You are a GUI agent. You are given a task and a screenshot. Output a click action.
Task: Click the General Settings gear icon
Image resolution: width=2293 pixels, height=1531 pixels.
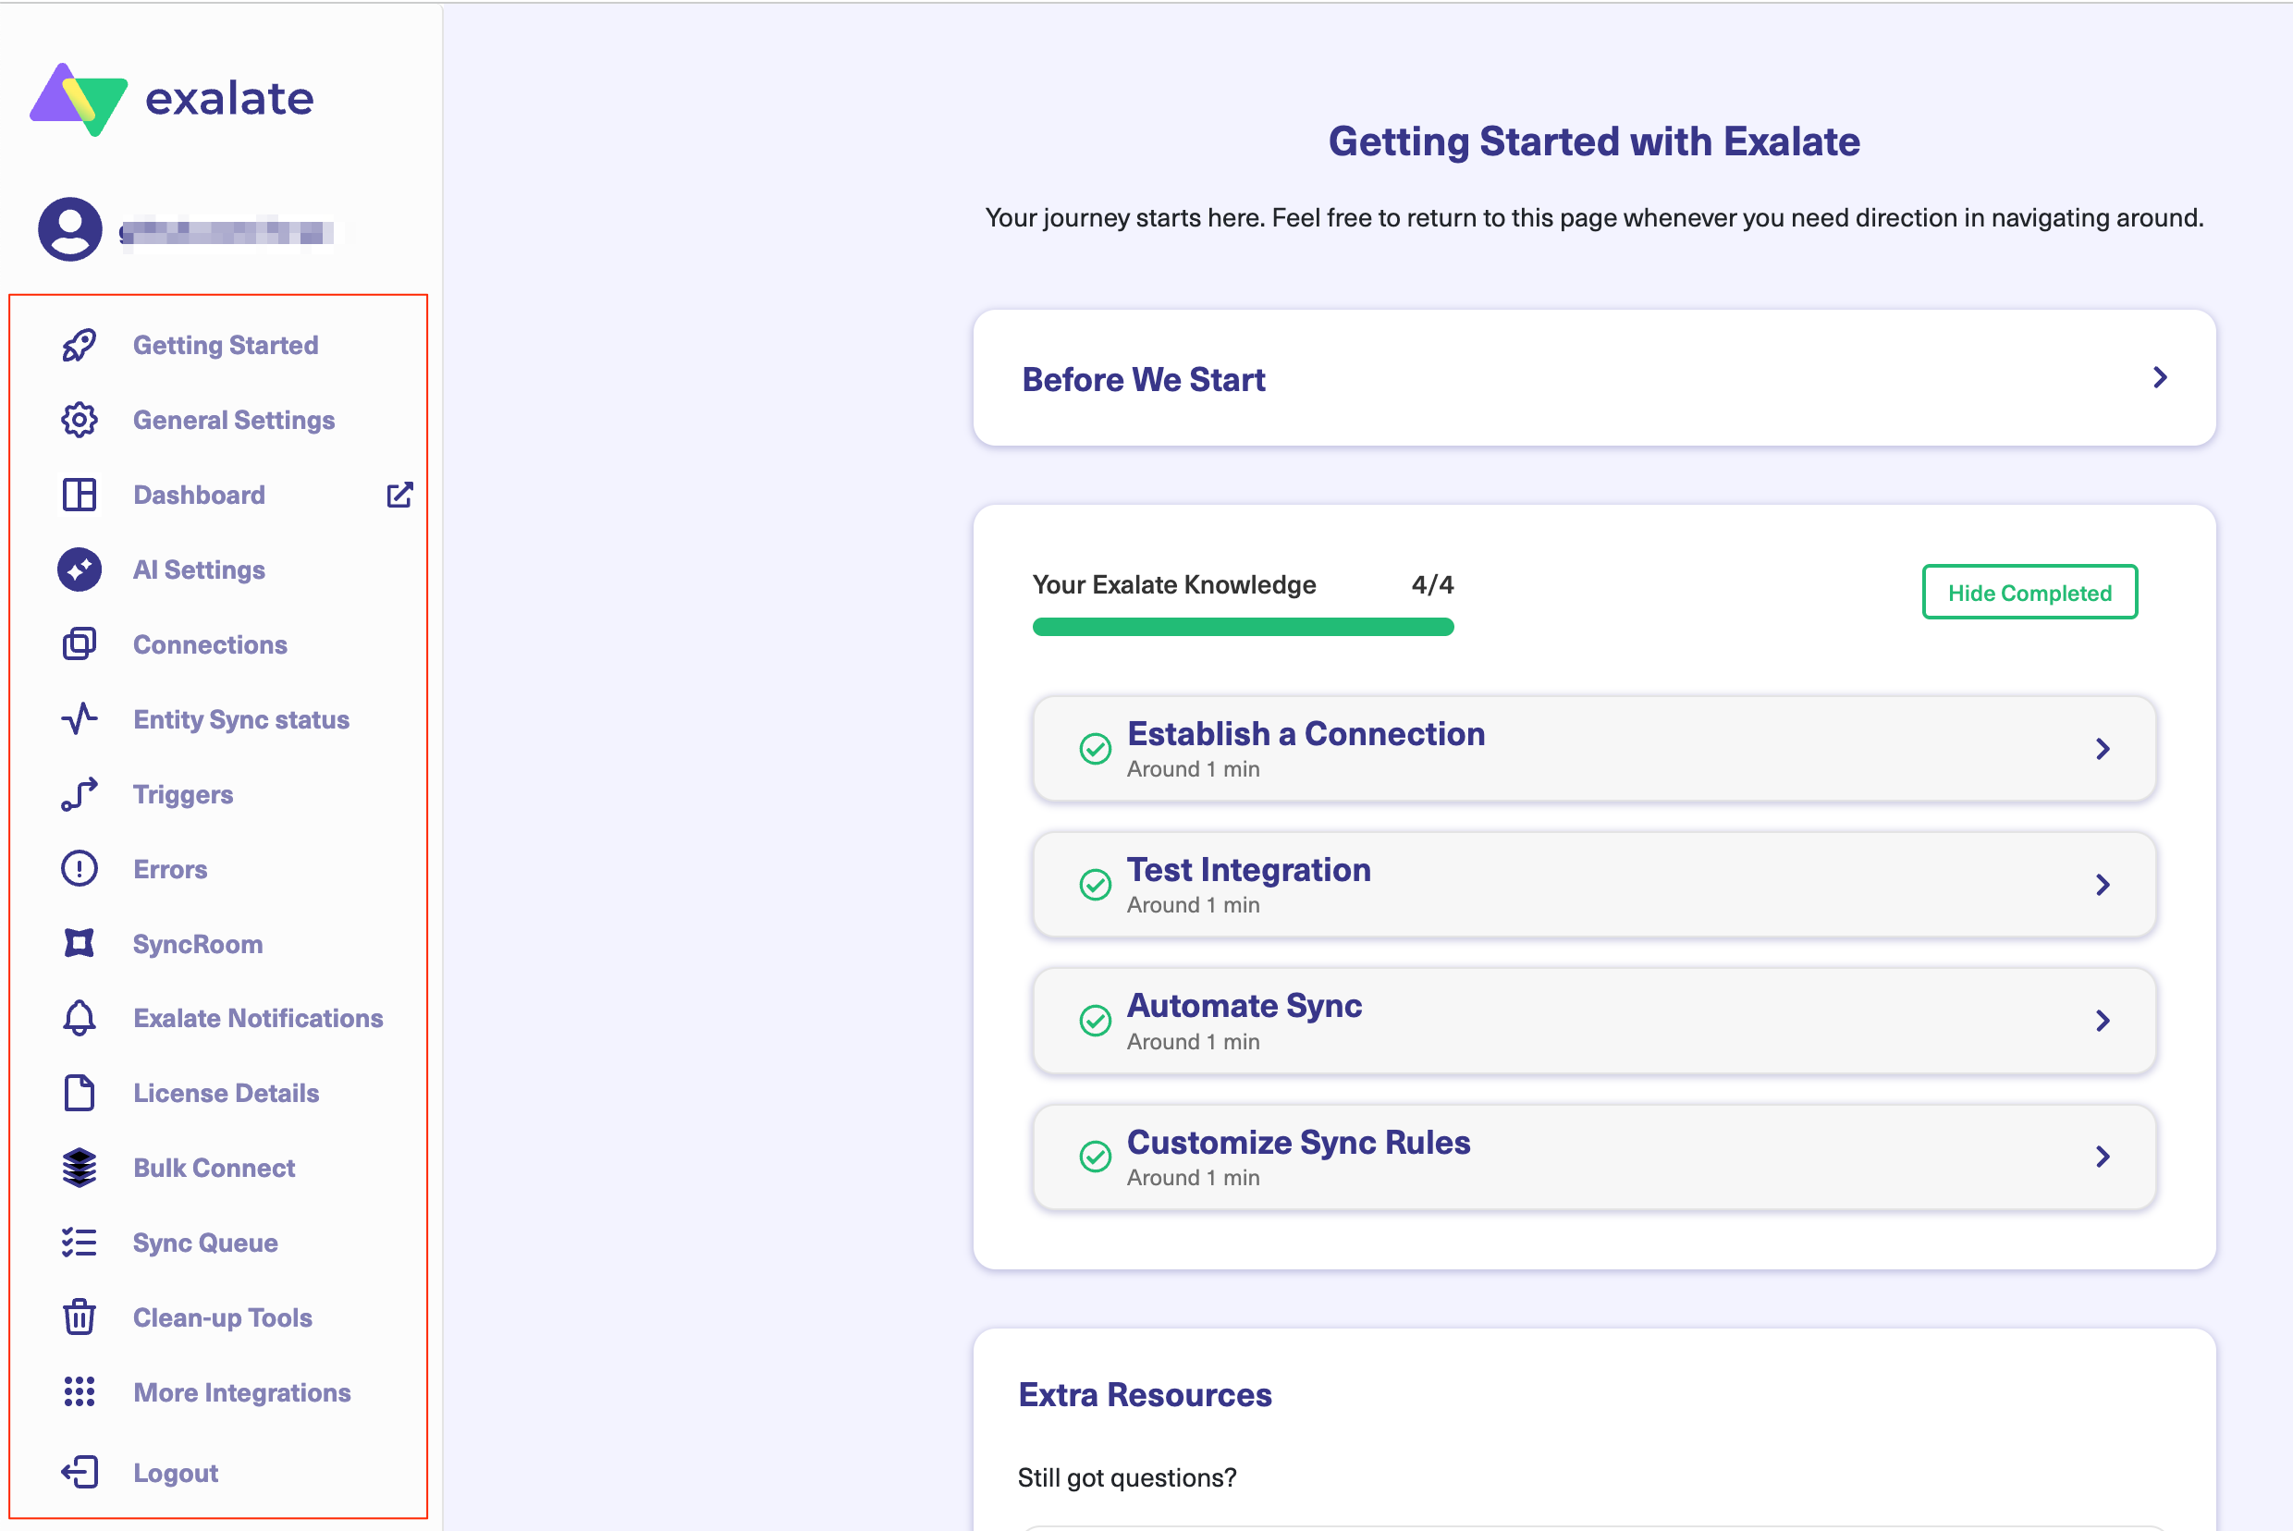(x=80, y=420)
